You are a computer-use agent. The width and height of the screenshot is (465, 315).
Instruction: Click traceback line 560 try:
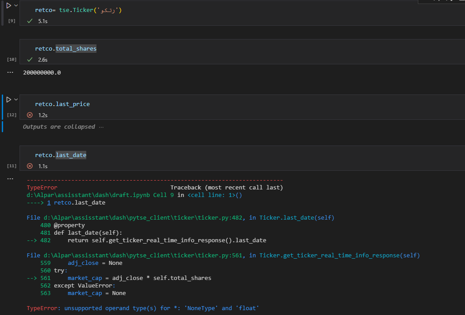click(60, 270)
